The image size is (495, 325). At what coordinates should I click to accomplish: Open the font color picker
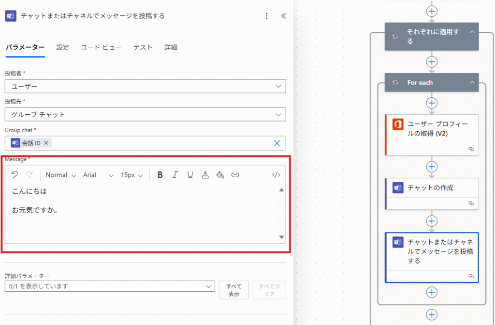pyautogui.click(x=205, y=175)
